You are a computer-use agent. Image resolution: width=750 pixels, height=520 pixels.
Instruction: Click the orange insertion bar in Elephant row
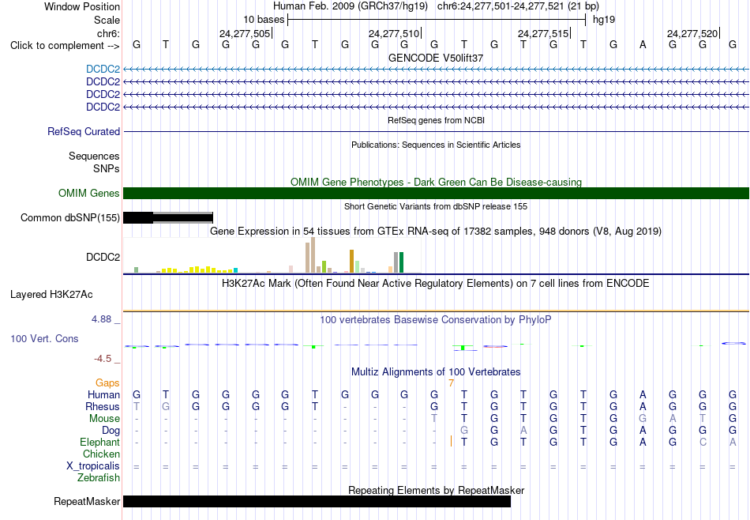(451, 441)
